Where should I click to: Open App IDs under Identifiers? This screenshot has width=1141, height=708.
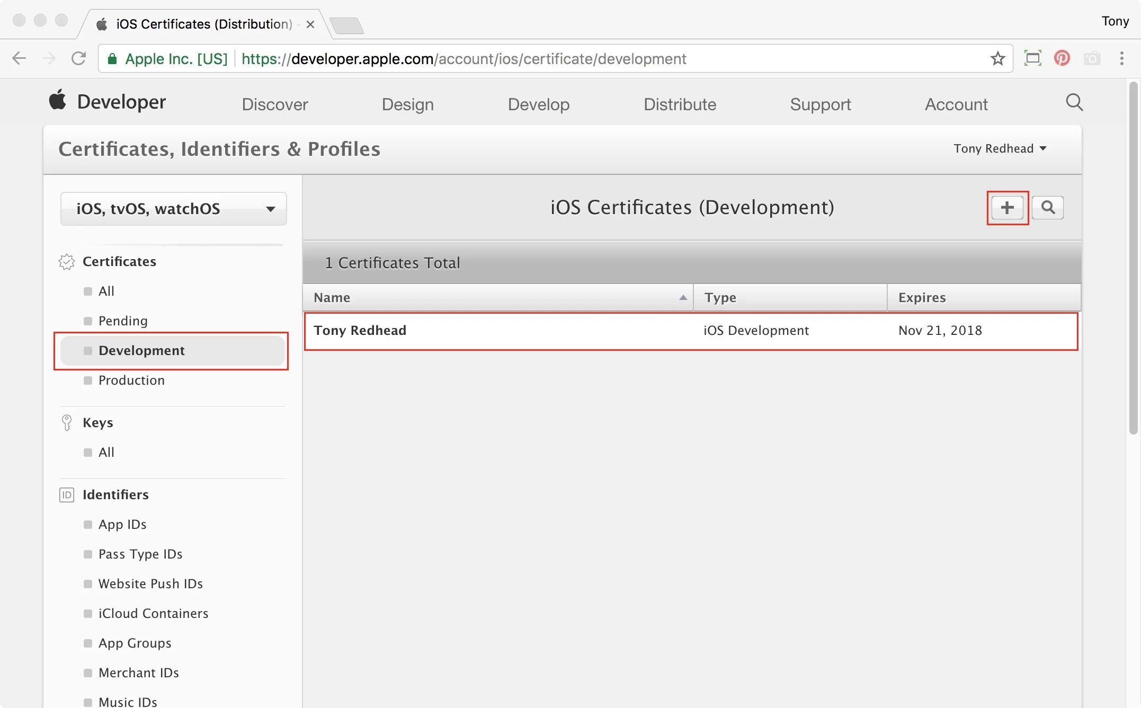[122, 524]
